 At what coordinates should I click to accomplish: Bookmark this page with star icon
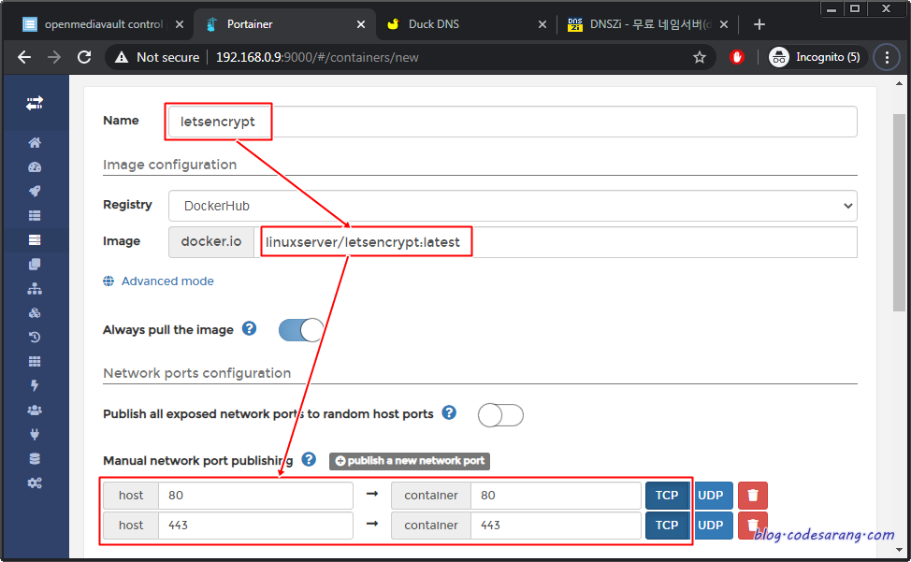pyautogui.click(x=700, y=57)
